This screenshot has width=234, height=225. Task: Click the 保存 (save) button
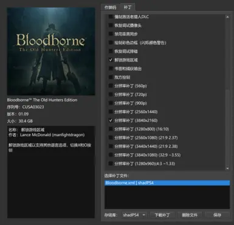click(x=217, y=215)
